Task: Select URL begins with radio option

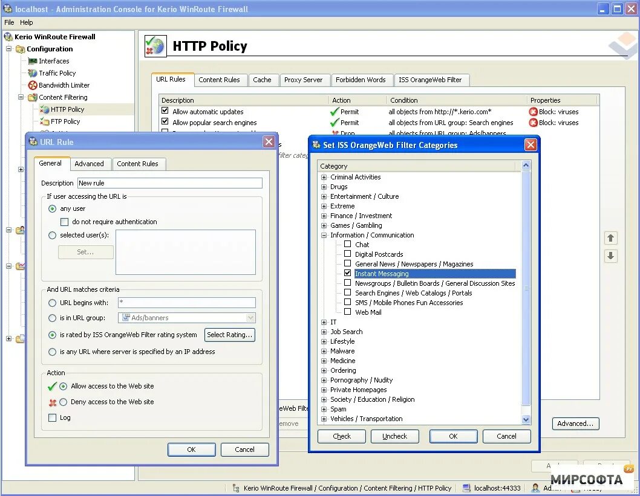Action: (x=52, y=303)
